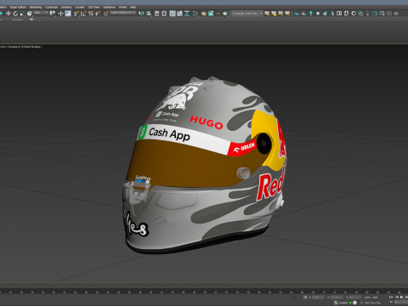
Task: Choose the Select and Place tool
Action: point(30,14)
